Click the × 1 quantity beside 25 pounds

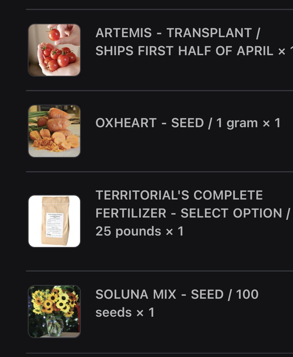[x=175, y=231]
